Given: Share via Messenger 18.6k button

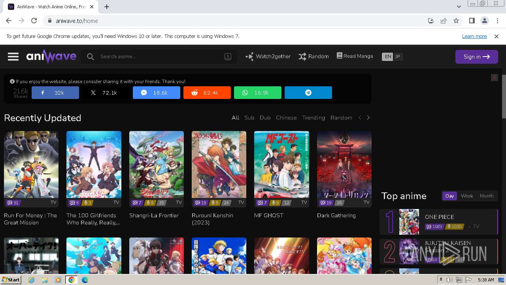Looking at the screenshot, I should [x=157, y=93].
